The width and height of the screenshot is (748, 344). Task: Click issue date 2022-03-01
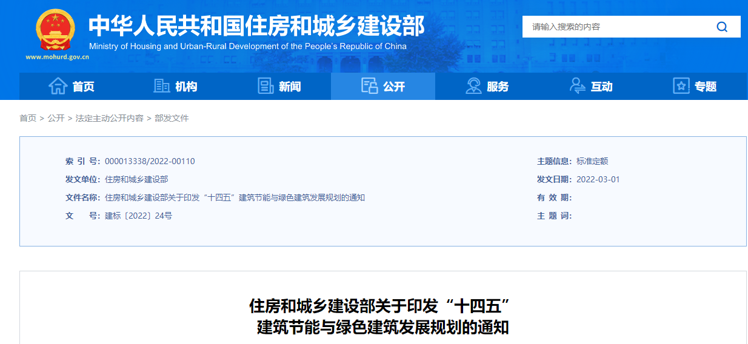point(598,179)
